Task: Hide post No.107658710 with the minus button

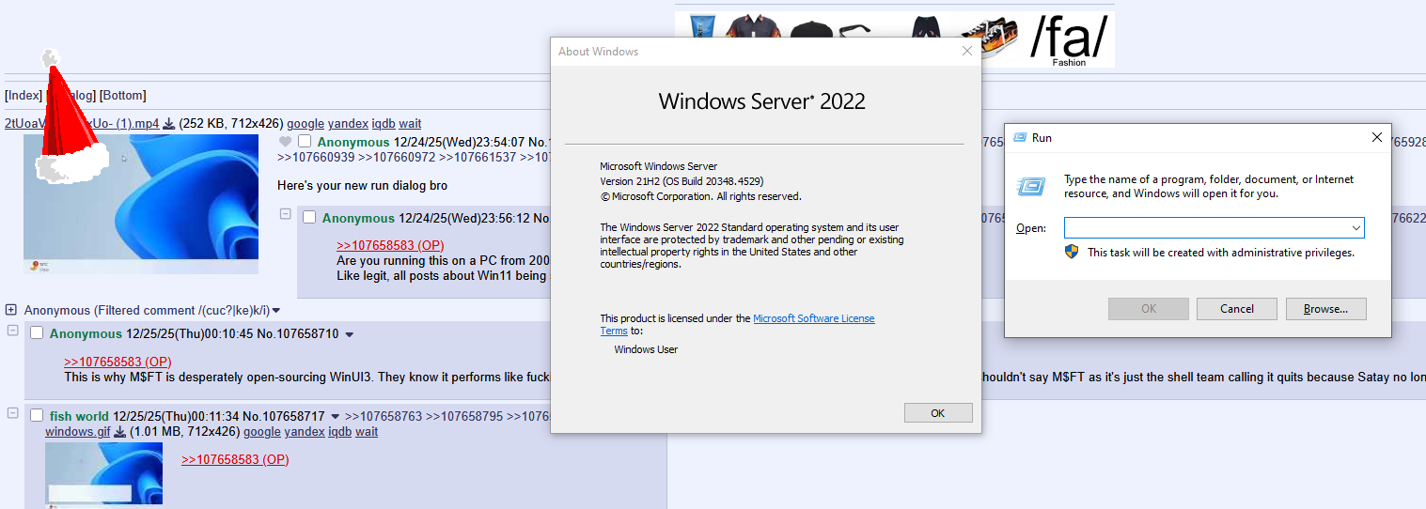Action: click(x=12, y=330)
